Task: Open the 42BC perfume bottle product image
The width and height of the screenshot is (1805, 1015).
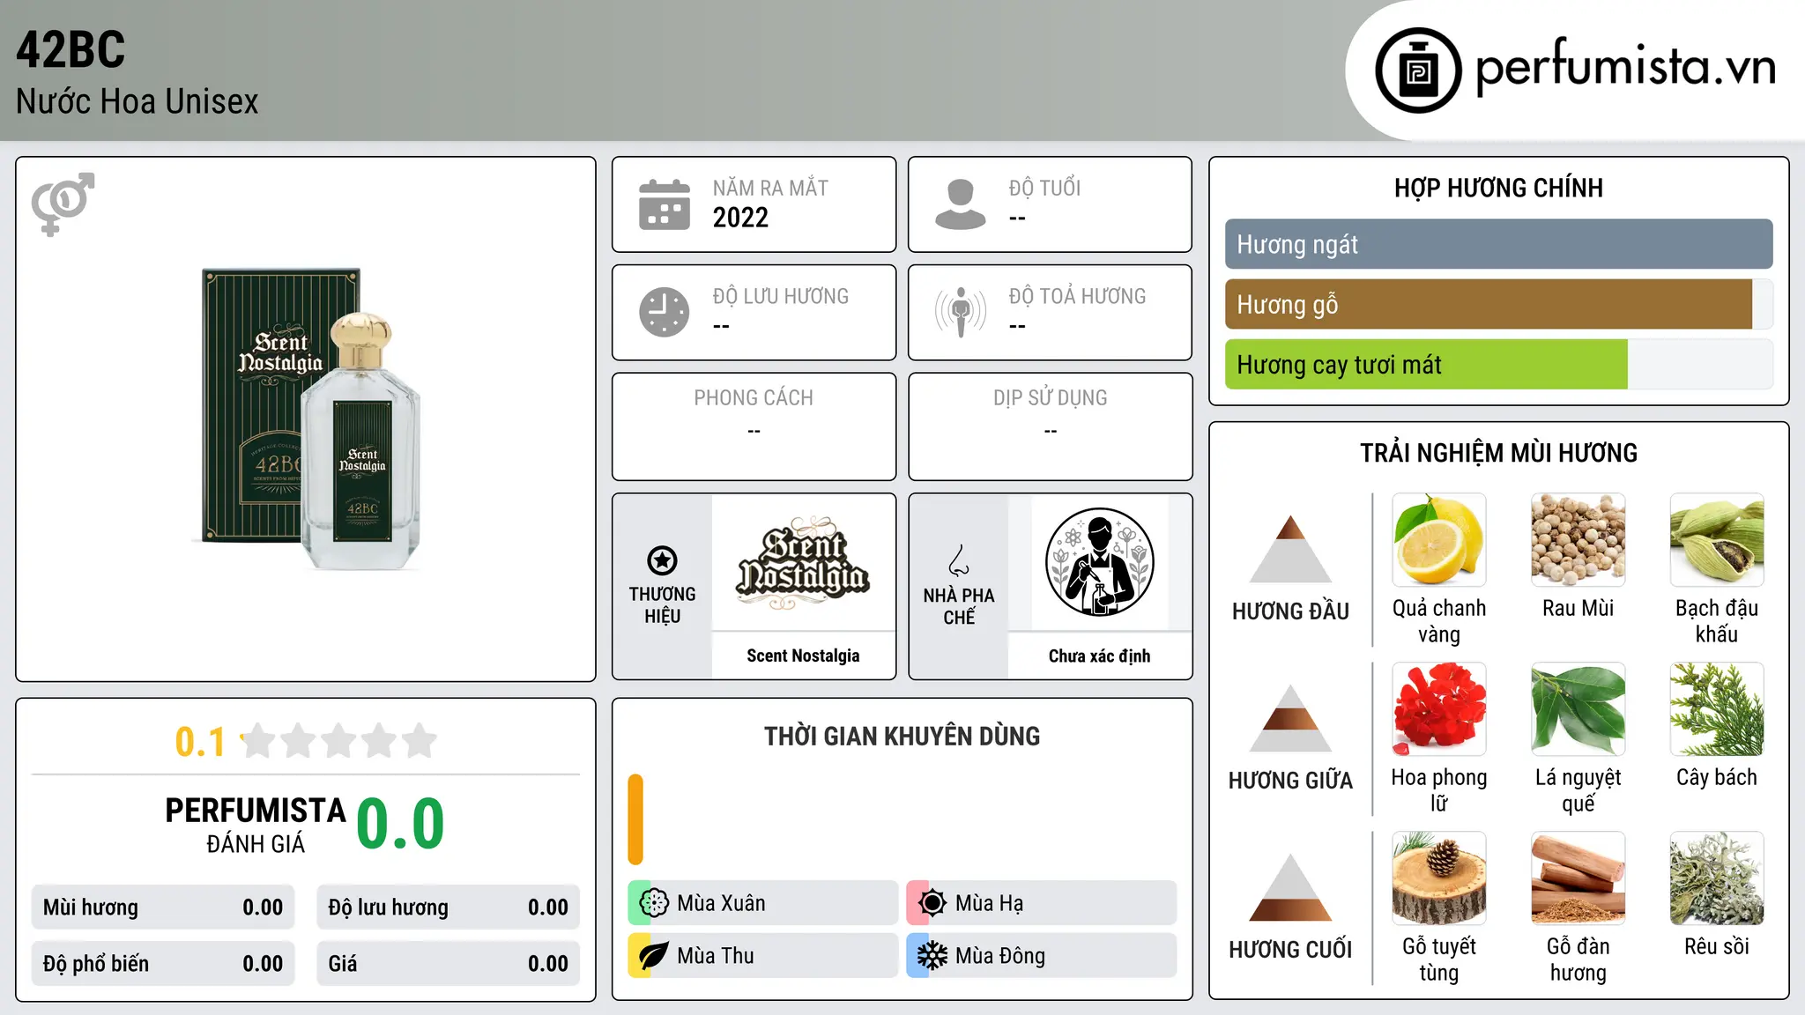Action: (x=306, y=419)
